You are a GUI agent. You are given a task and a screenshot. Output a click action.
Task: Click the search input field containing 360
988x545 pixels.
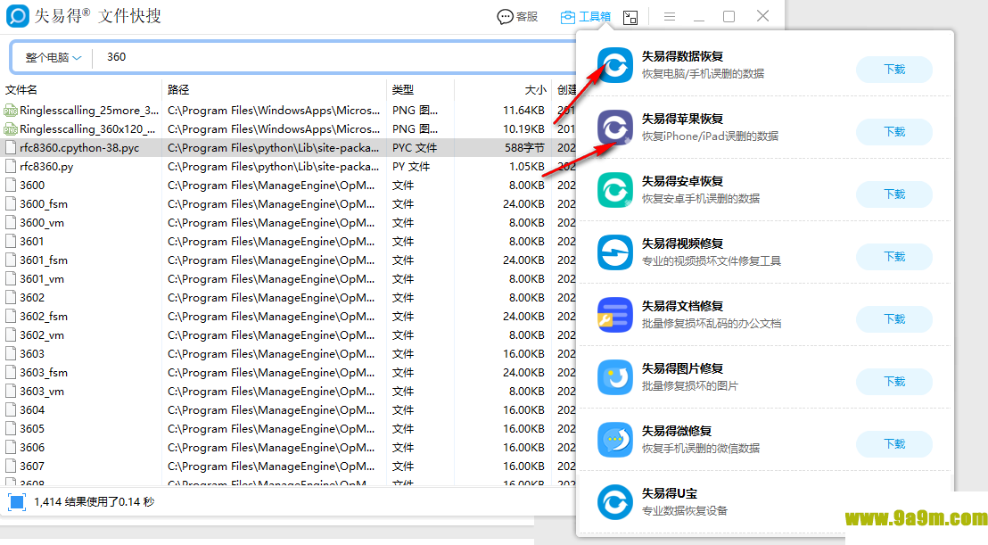(x=334, y=57)
